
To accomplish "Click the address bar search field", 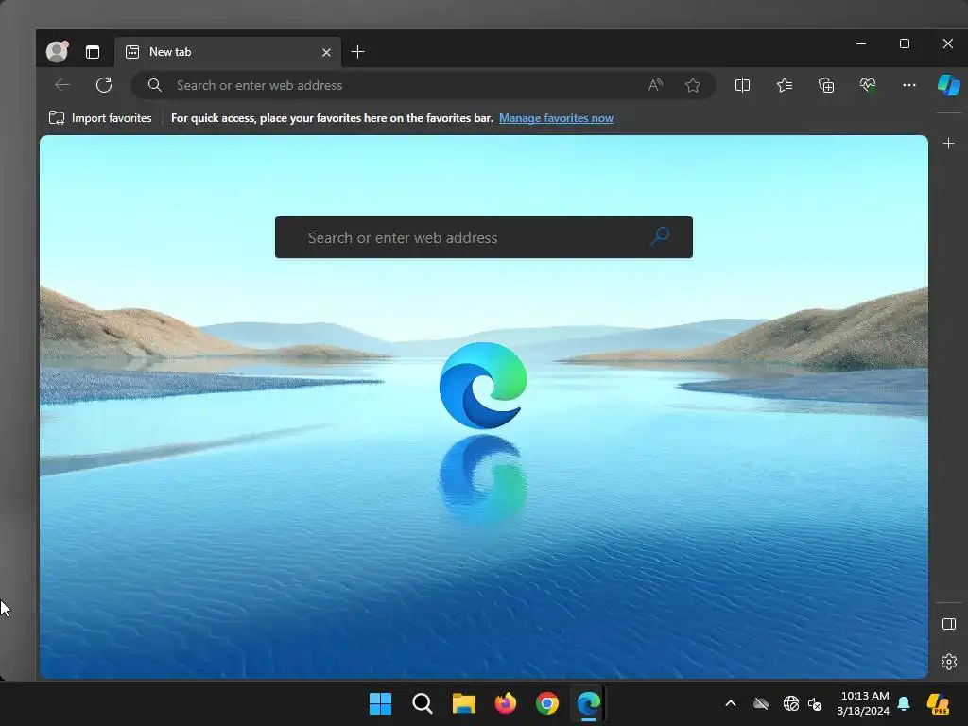I will click(423, 85).
